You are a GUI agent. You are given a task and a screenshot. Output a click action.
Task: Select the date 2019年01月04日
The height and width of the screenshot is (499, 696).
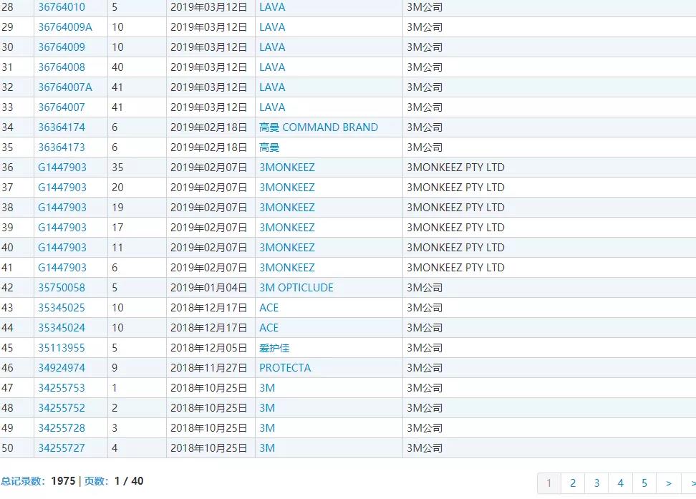tap(208, 288)
